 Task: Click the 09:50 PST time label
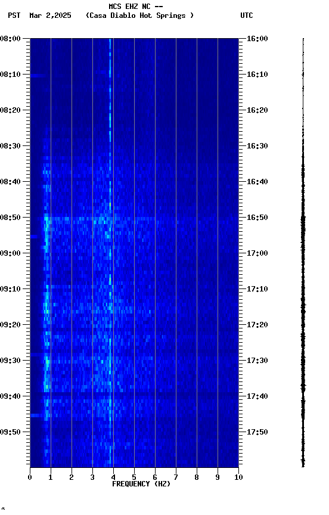pyautogui.click(x=10, y=432)
